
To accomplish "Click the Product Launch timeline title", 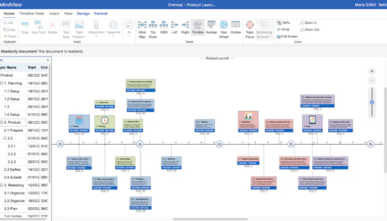I will click(x=218, y=59).
